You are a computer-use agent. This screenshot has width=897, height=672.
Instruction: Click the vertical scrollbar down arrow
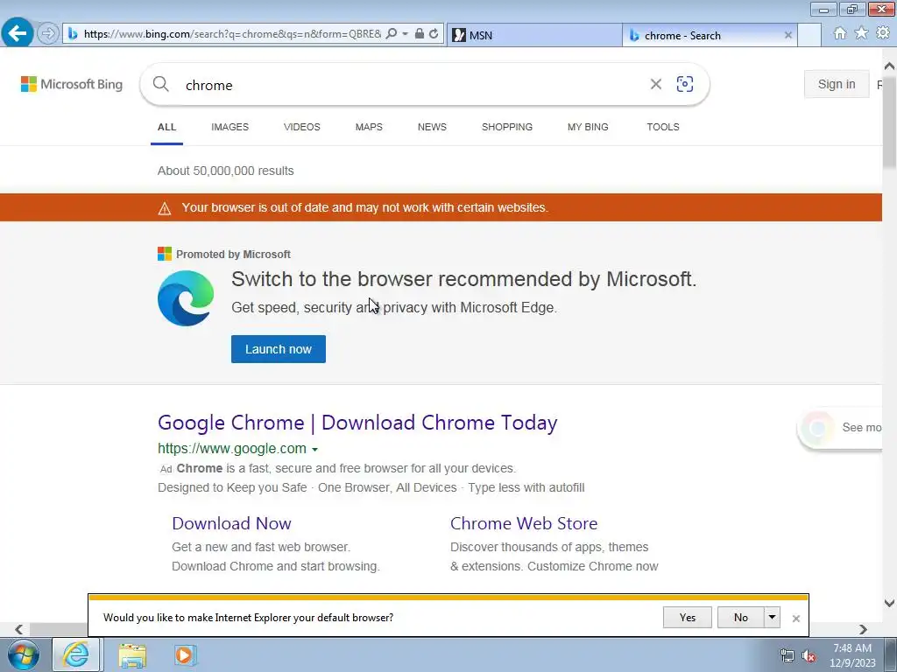click(890, 603)
